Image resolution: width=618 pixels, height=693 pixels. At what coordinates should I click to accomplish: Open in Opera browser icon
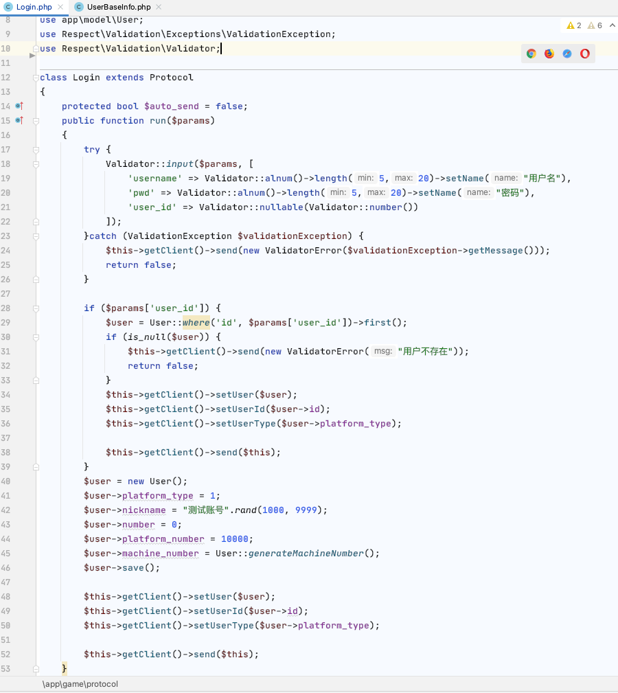tap(585, 54)
